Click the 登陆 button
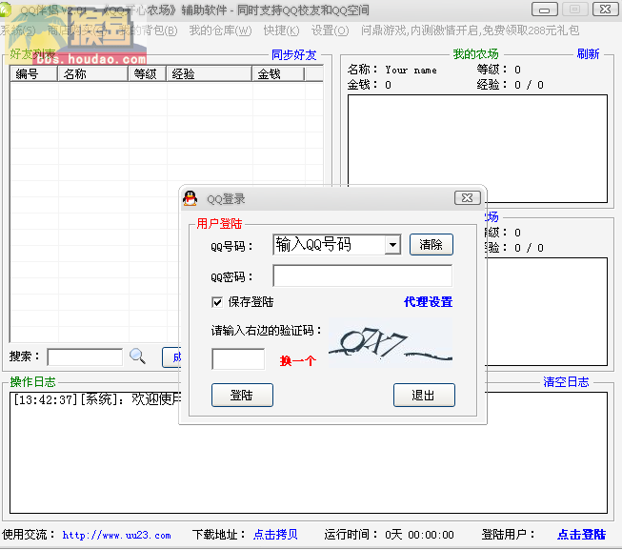This screenshot has width=622, height=550. [242, 396]
